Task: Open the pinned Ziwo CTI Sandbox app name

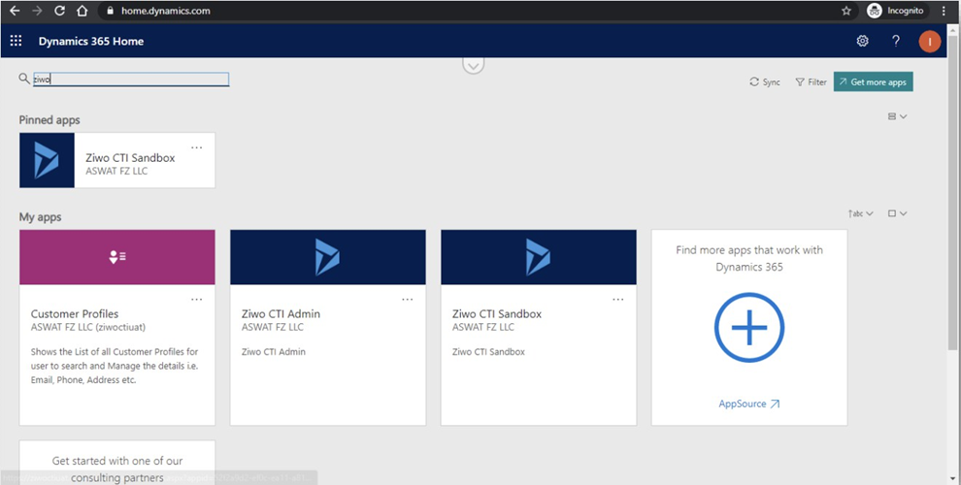Action: [130, 158]
